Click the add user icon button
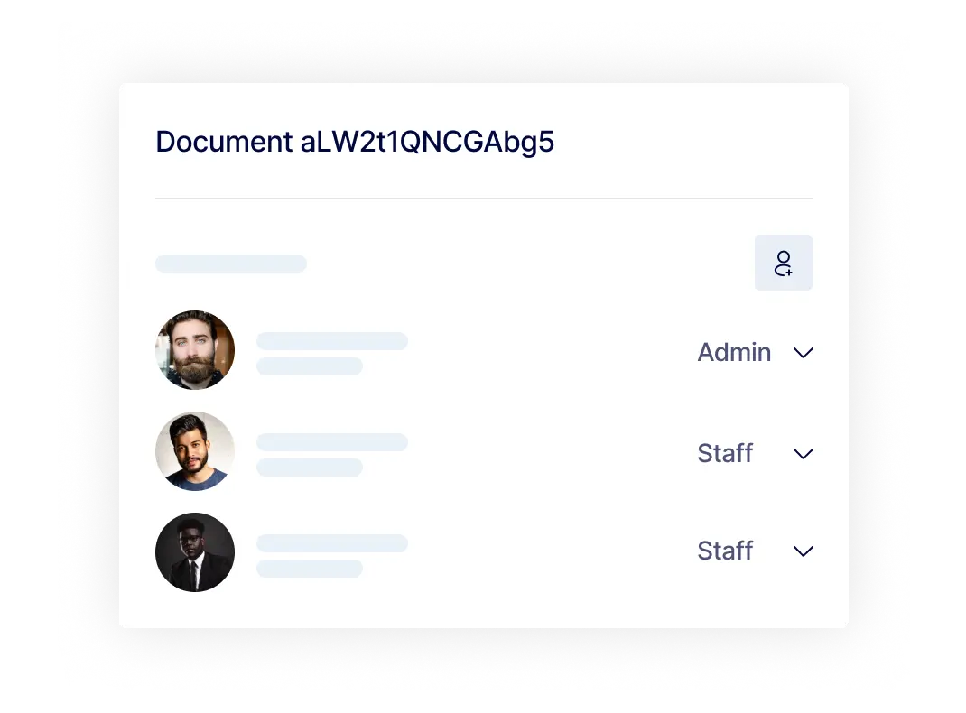966x713 pixels. click(783, 263)
